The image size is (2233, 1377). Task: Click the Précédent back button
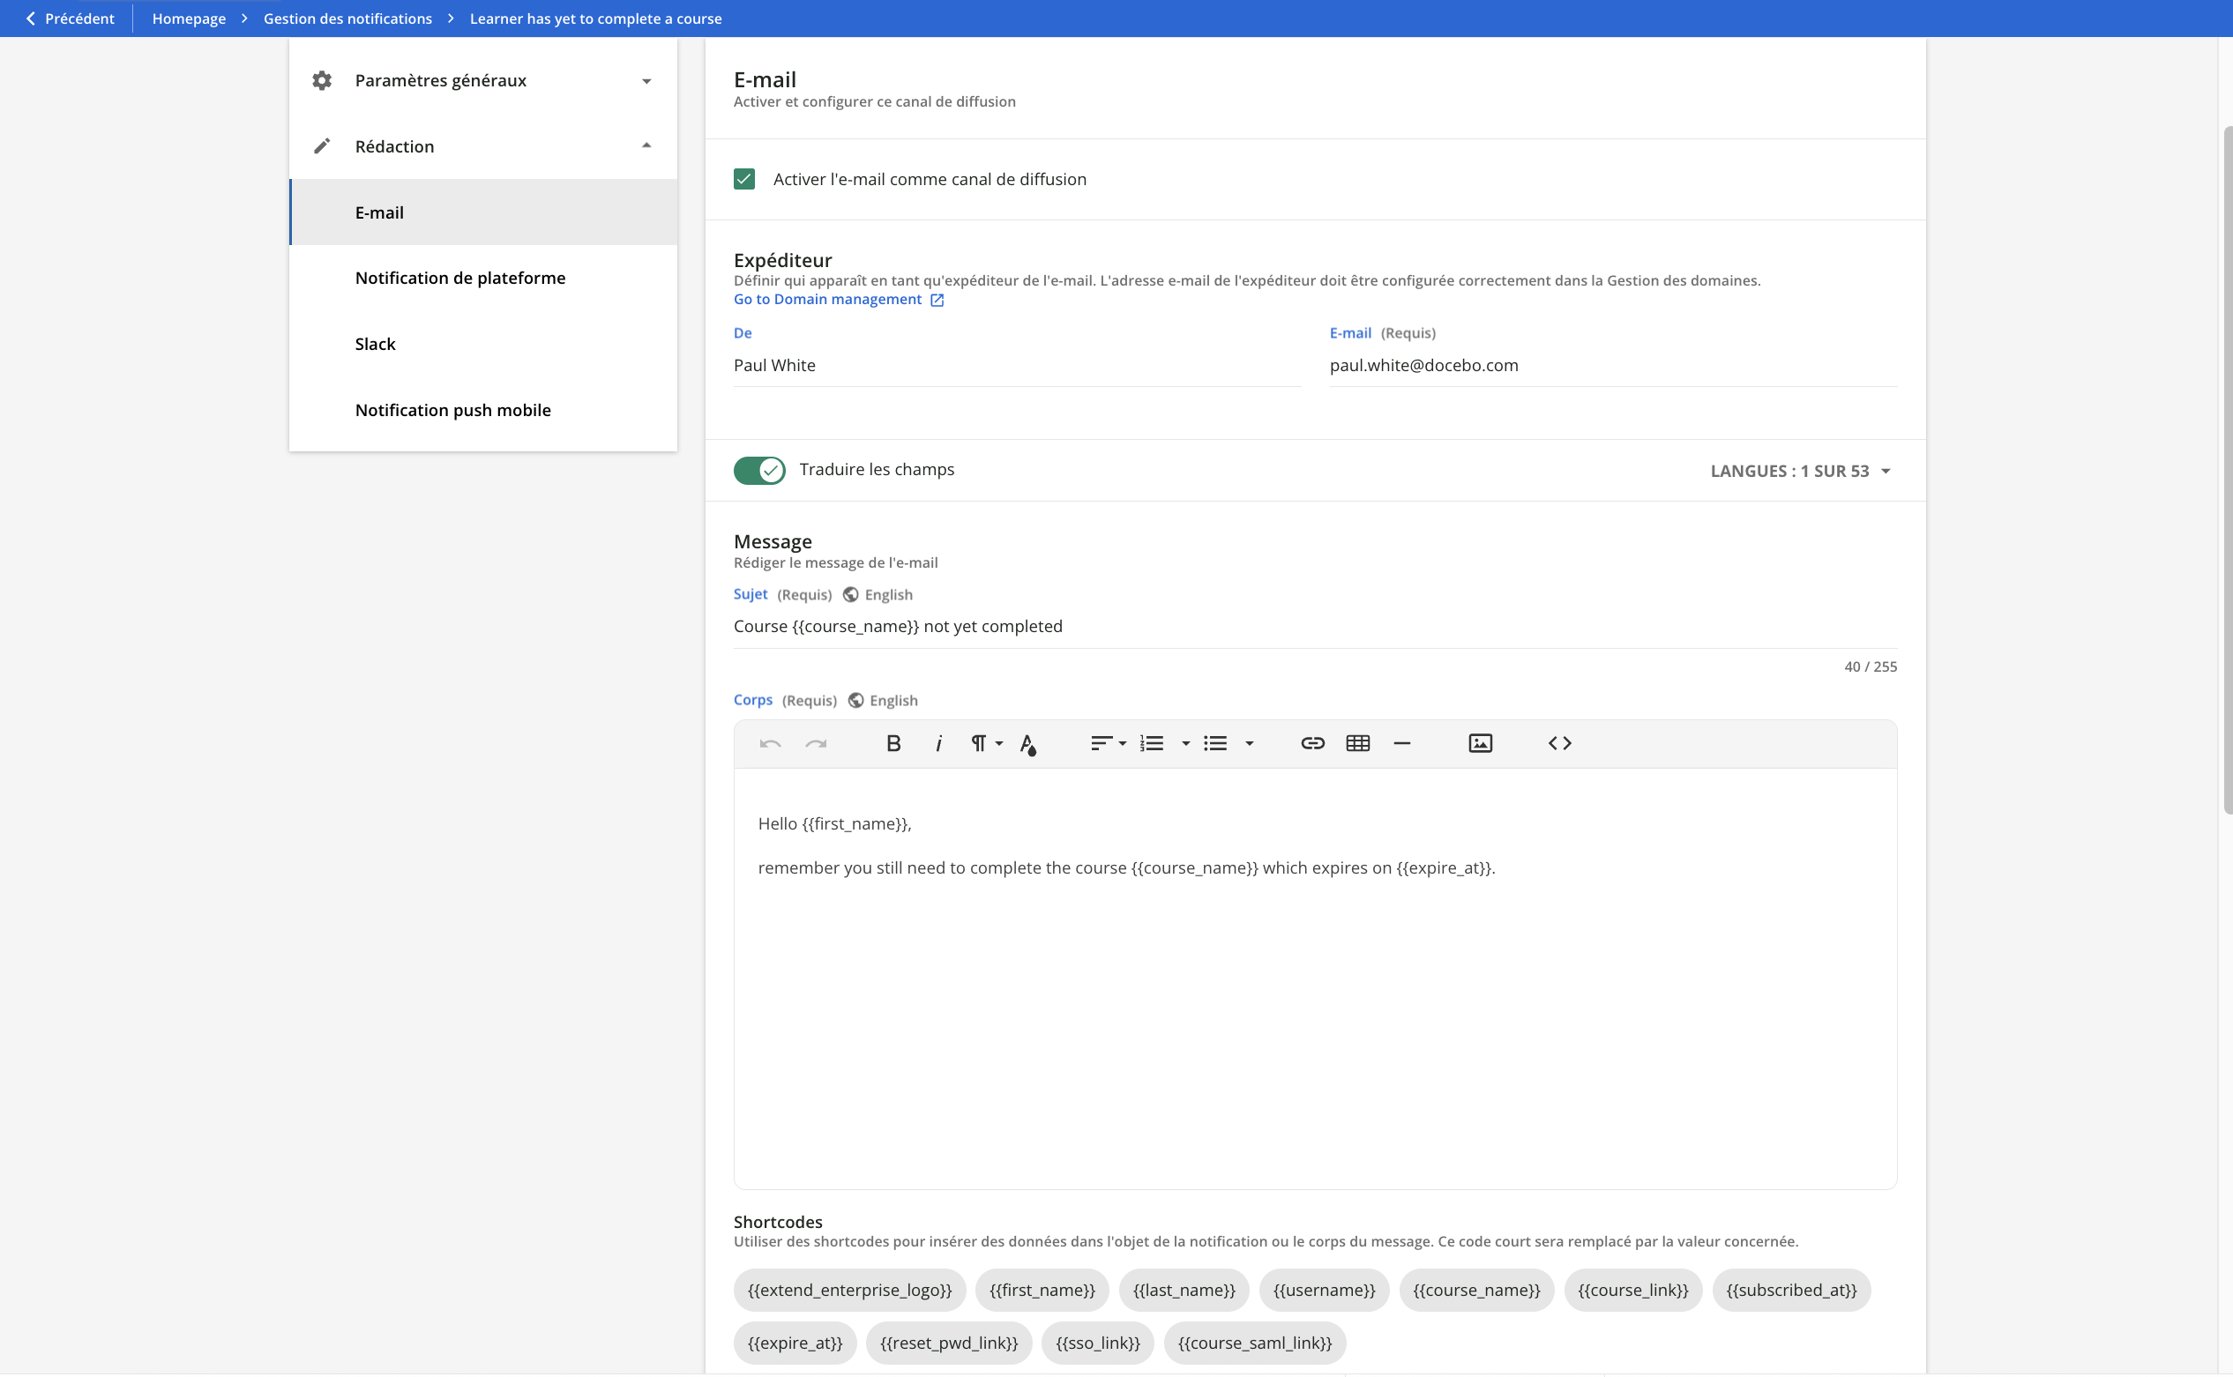click(x=71, y=19)
